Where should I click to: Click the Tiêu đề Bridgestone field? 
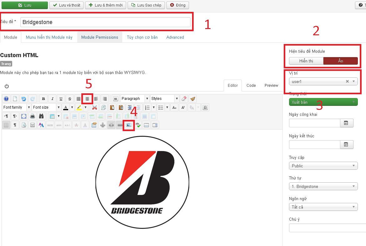tap(105, 22)
